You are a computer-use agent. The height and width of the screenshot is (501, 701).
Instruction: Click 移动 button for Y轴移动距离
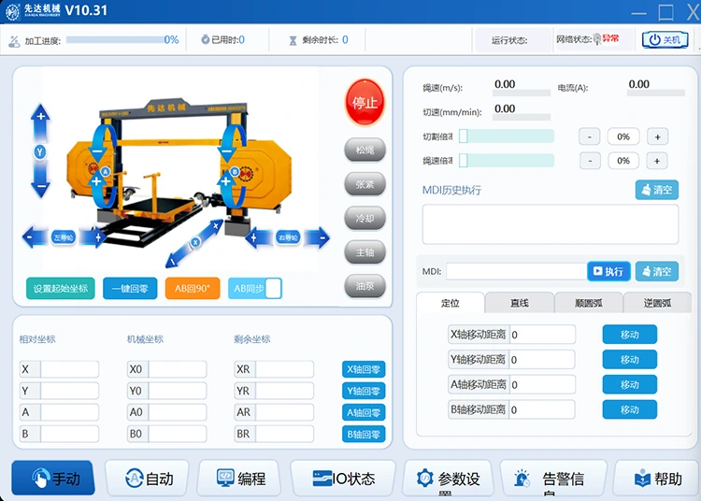[629, 359]
